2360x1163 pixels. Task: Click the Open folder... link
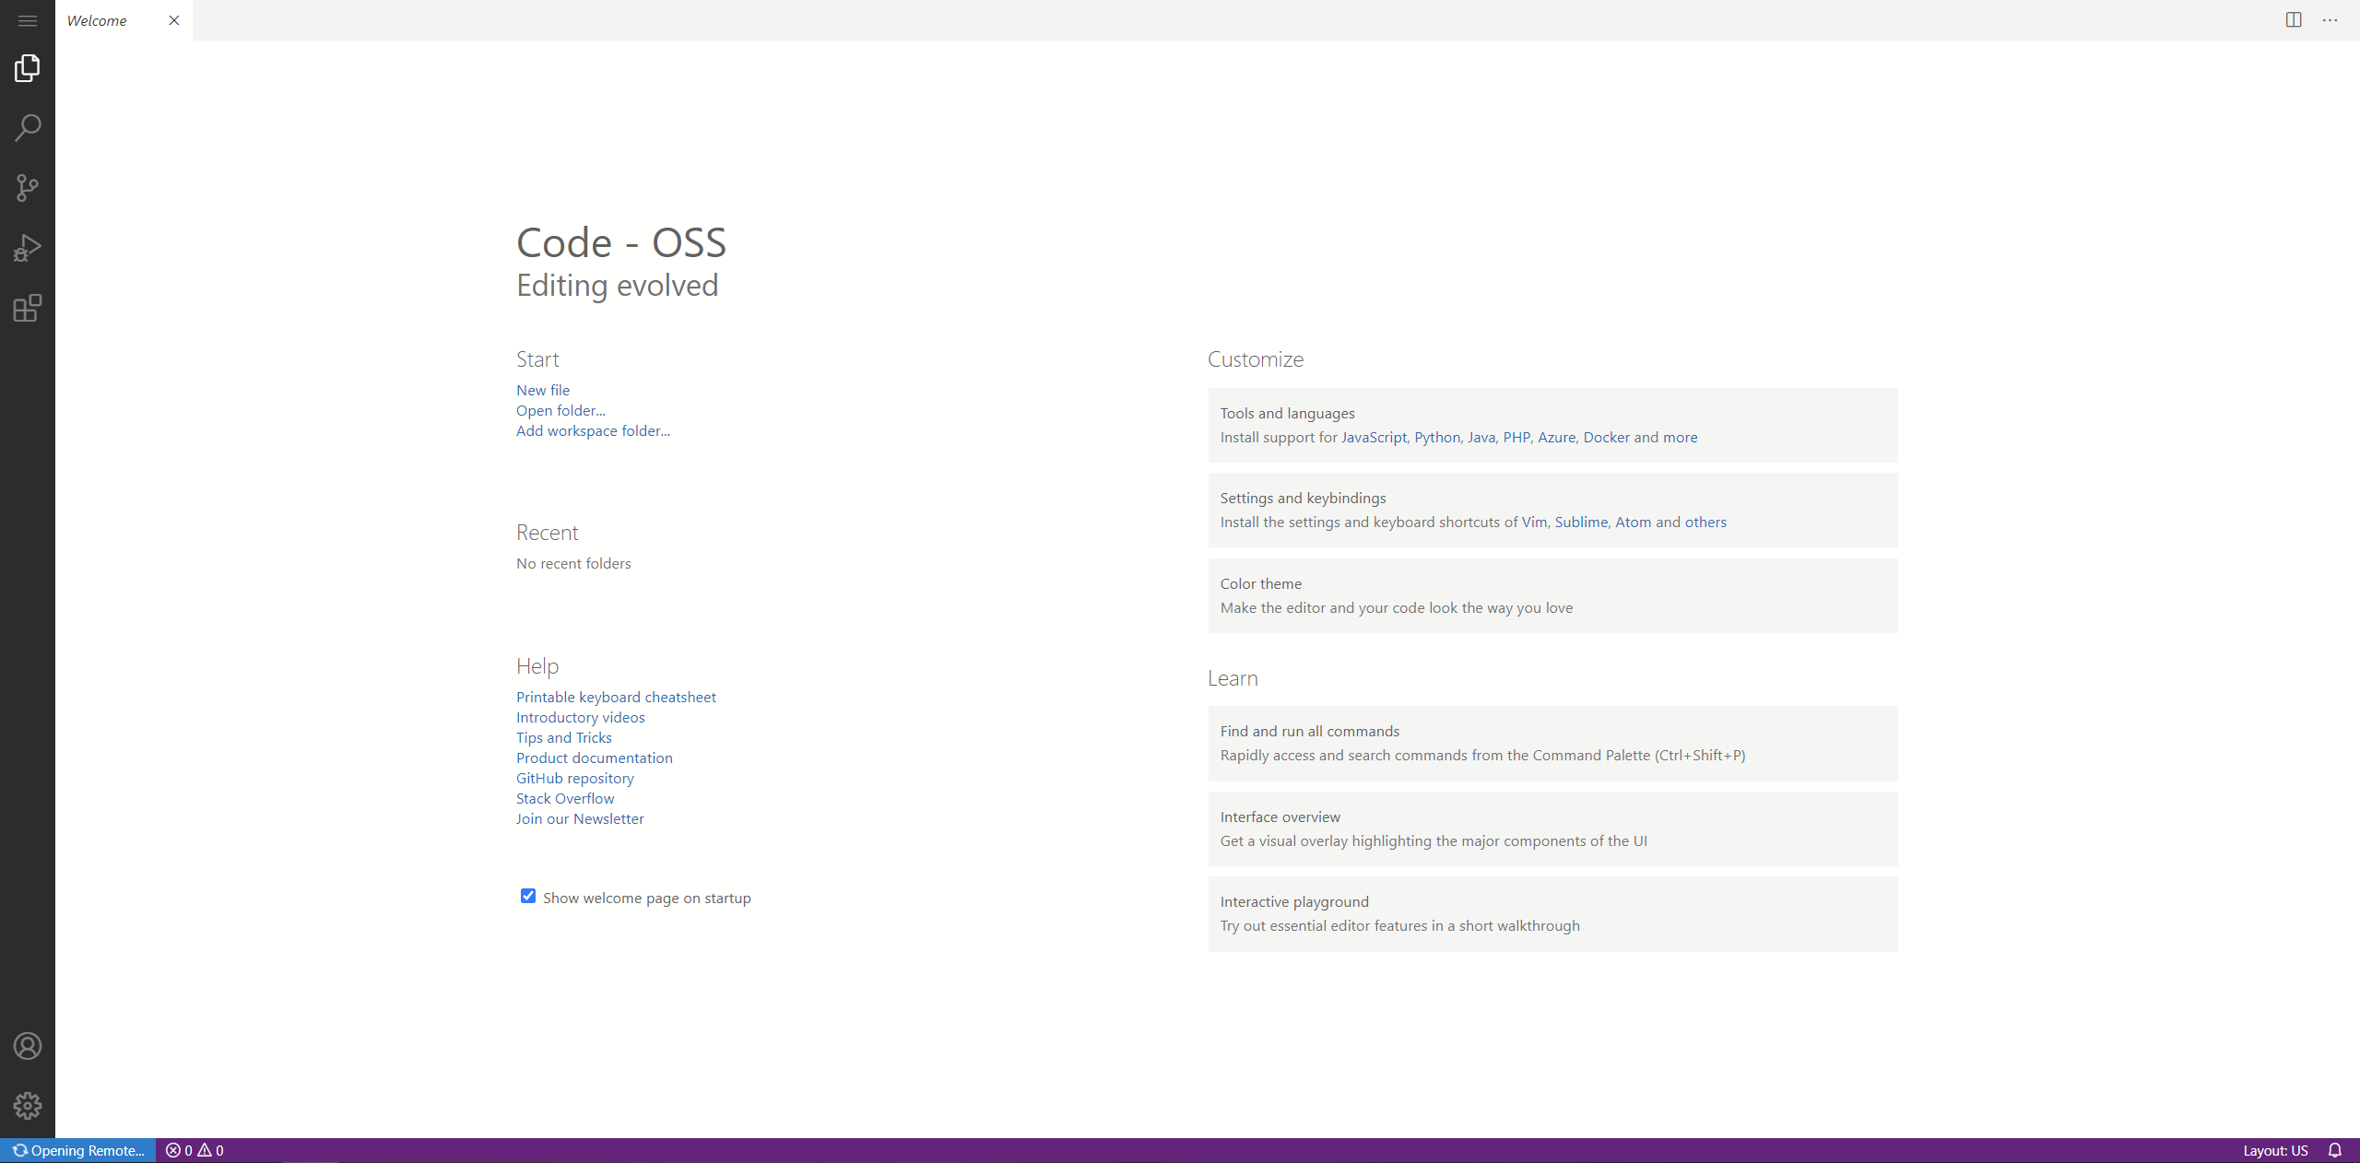(560, 410)
